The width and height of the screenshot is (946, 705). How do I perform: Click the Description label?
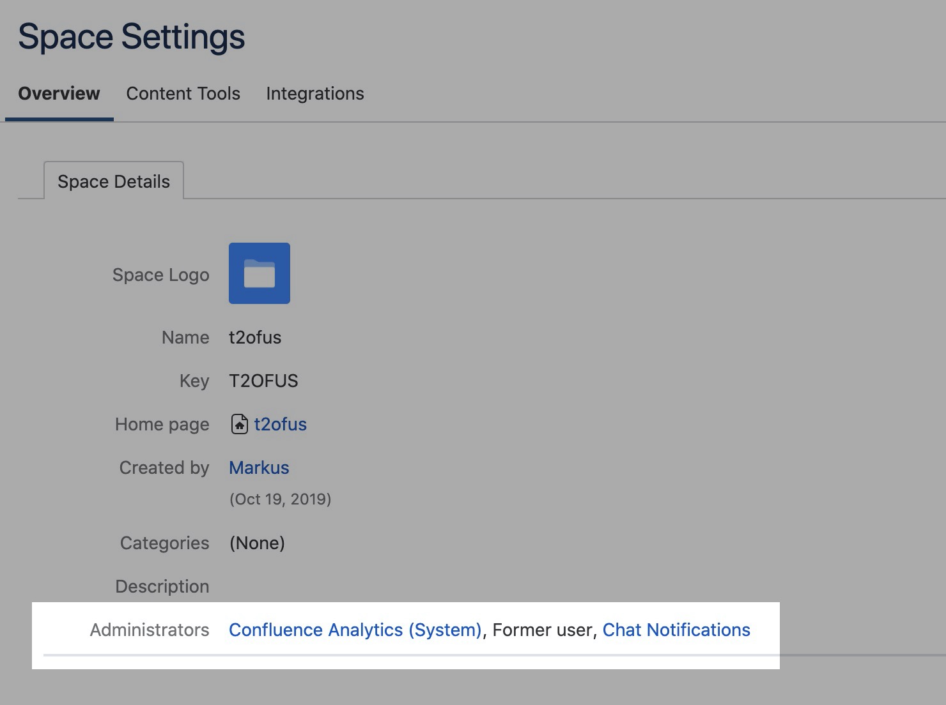click(x=162, y=586)
